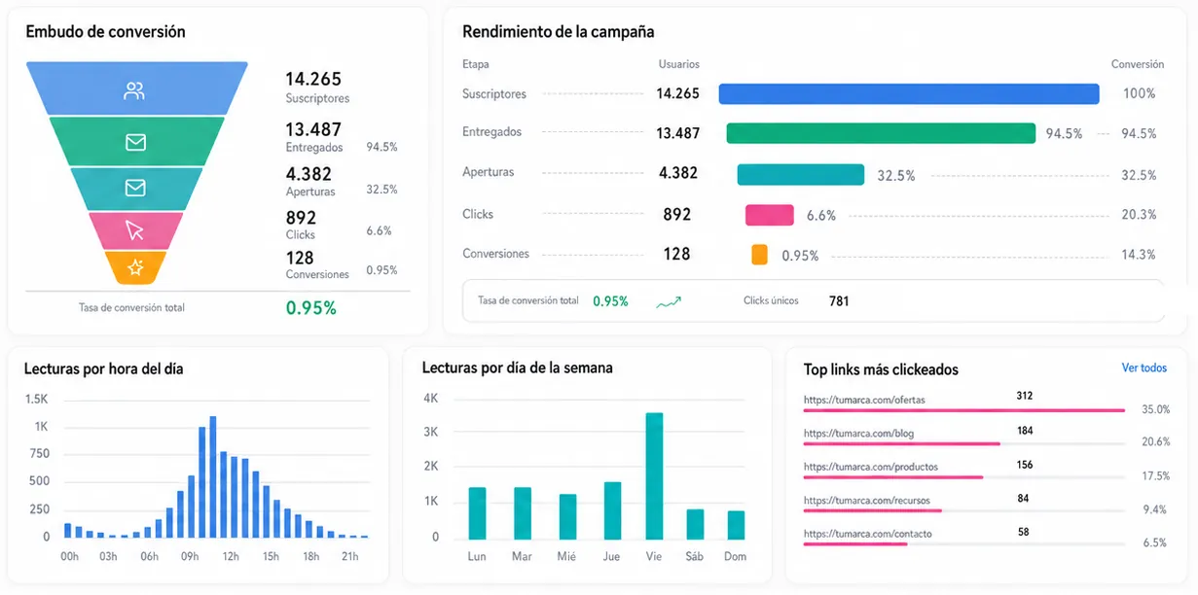Click the Clicks únicos label
Screen dimensions: 1198x595
[x=771, y=300]
